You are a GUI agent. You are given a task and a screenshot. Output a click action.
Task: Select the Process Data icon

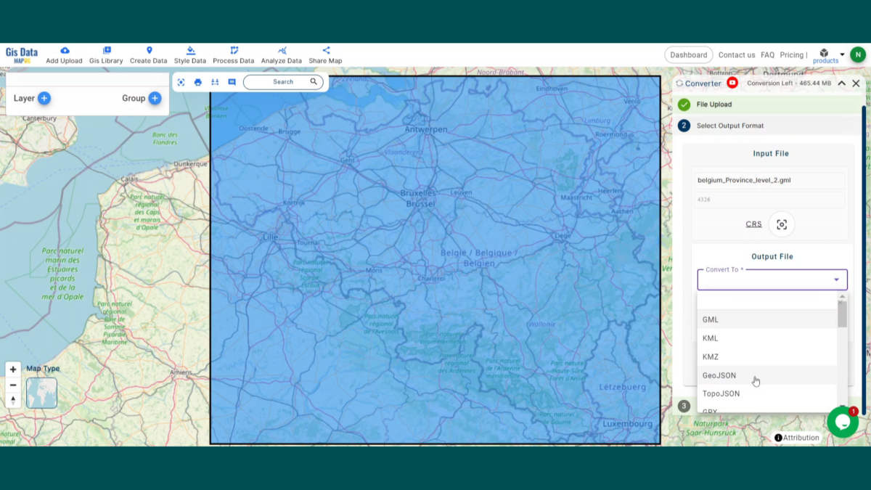(233, 51)
